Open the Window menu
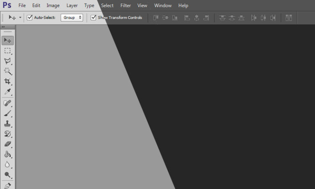 163,6
